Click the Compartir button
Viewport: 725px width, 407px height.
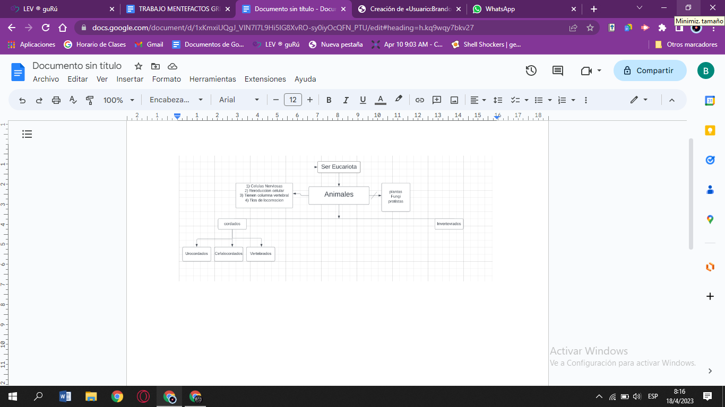click(649, 70)
